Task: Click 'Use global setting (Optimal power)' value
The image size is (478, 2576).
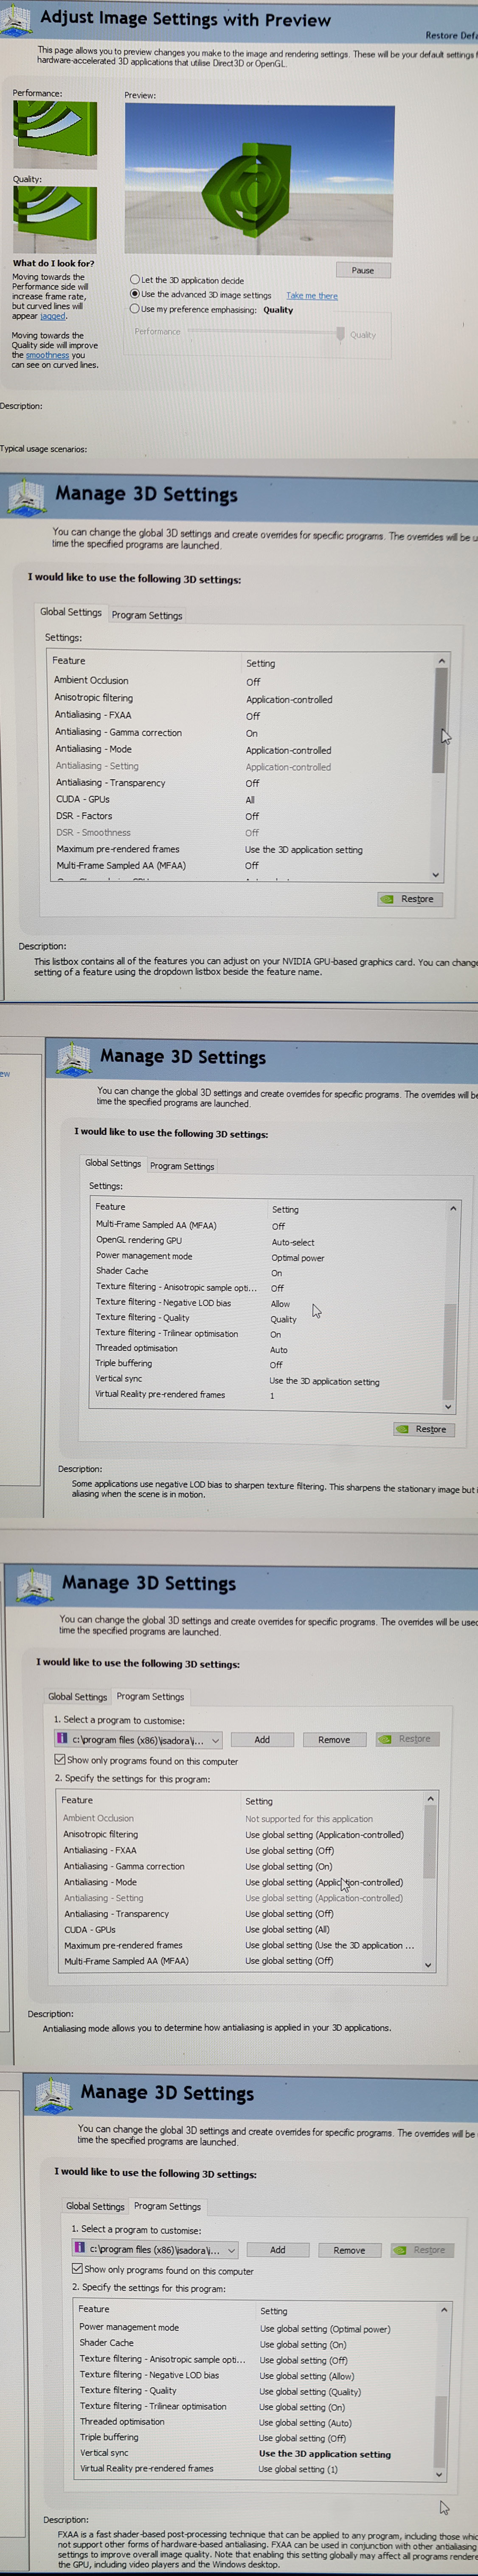Action: (325, 2329)
